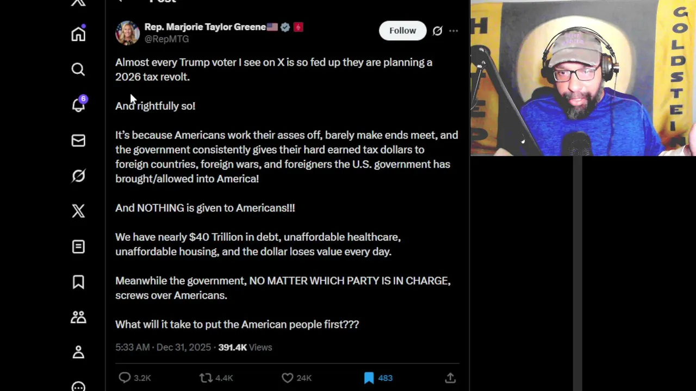Open the @RepMTG profile handle link

[x=166, y=39]
